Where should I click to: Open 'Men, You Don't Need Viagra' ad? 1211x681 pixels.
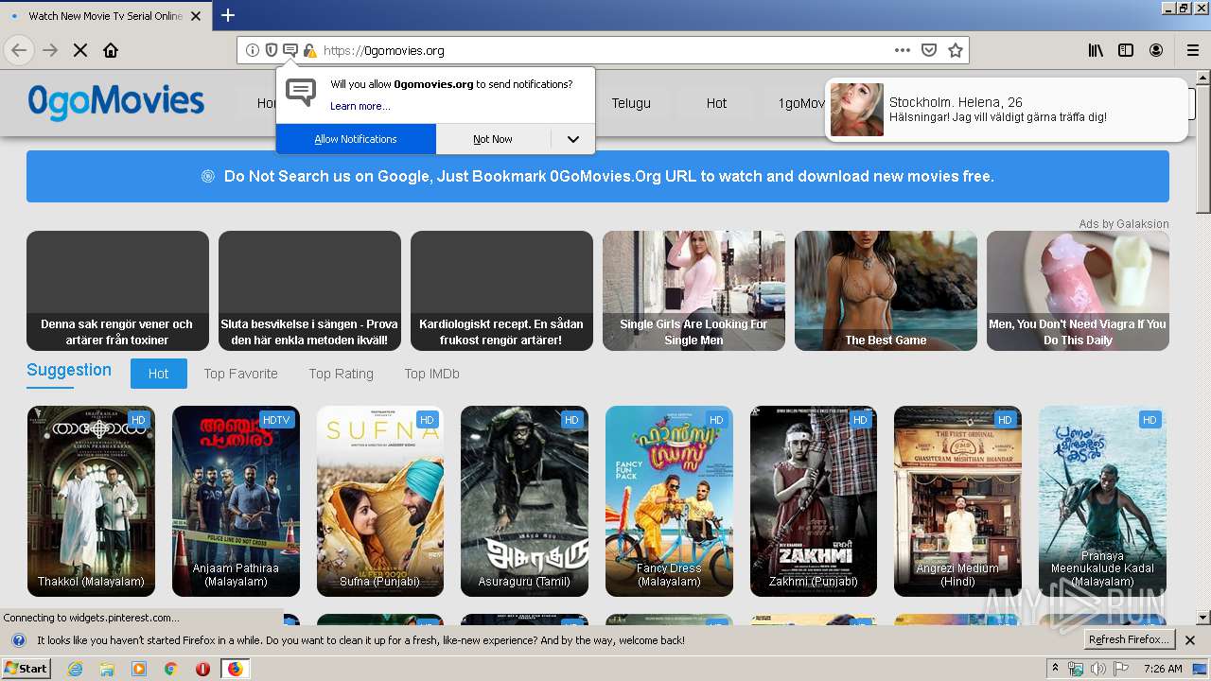1078,290
